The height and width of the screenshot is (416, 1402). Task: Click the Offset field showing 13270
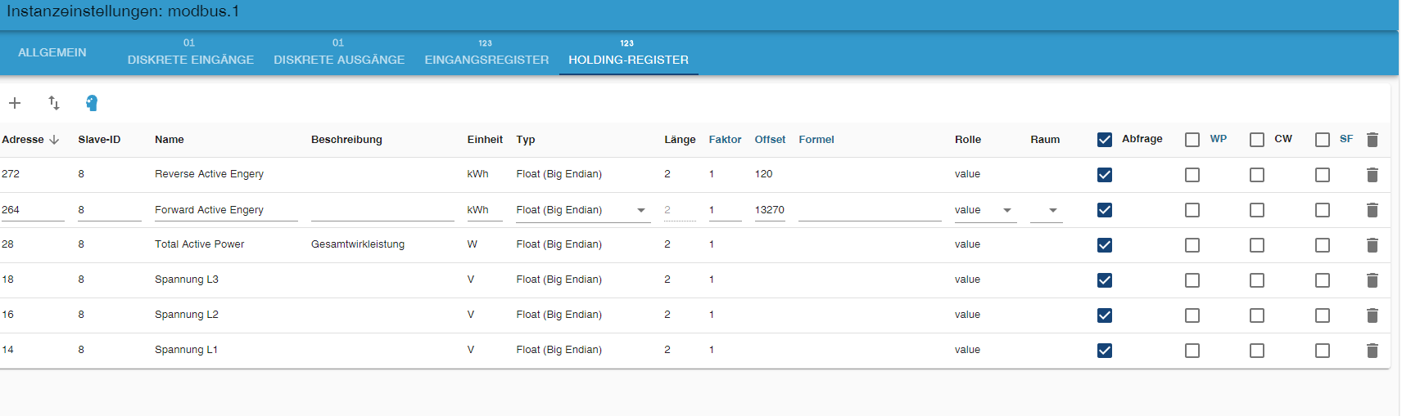(769, 210)
